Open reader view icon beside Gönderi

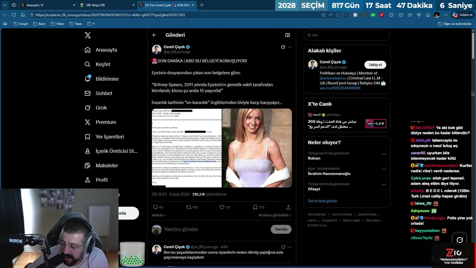click(287, 35)
